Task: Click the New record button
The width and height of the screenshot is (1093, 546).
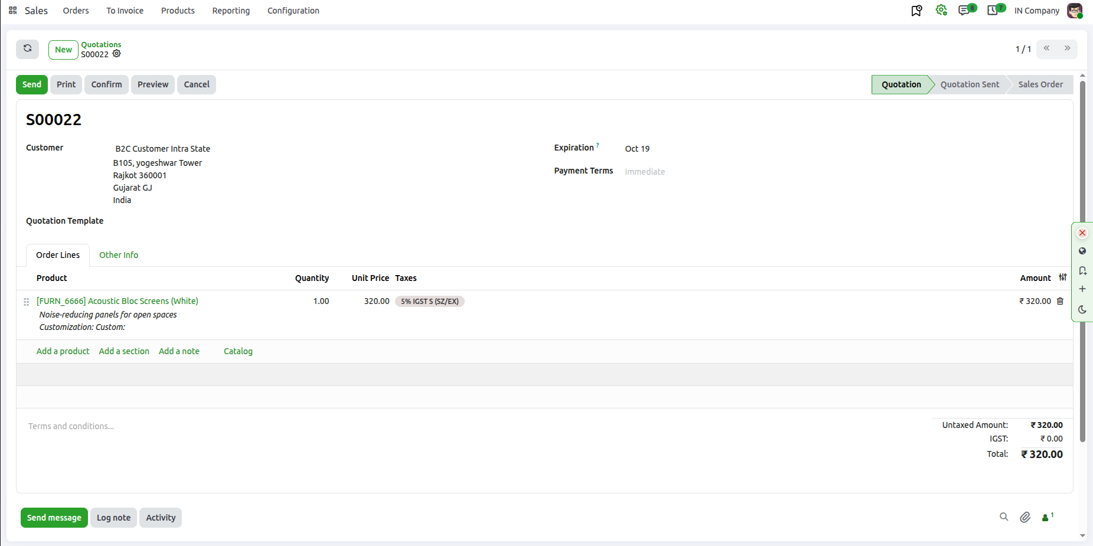Action: click(63, 50)
